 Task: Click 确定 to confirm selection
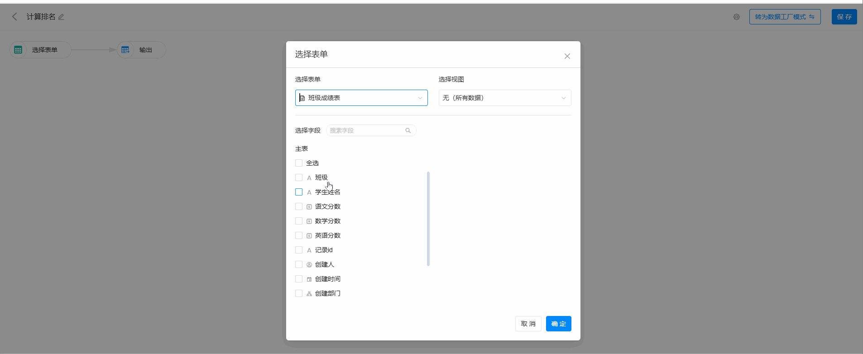[558, 324]
